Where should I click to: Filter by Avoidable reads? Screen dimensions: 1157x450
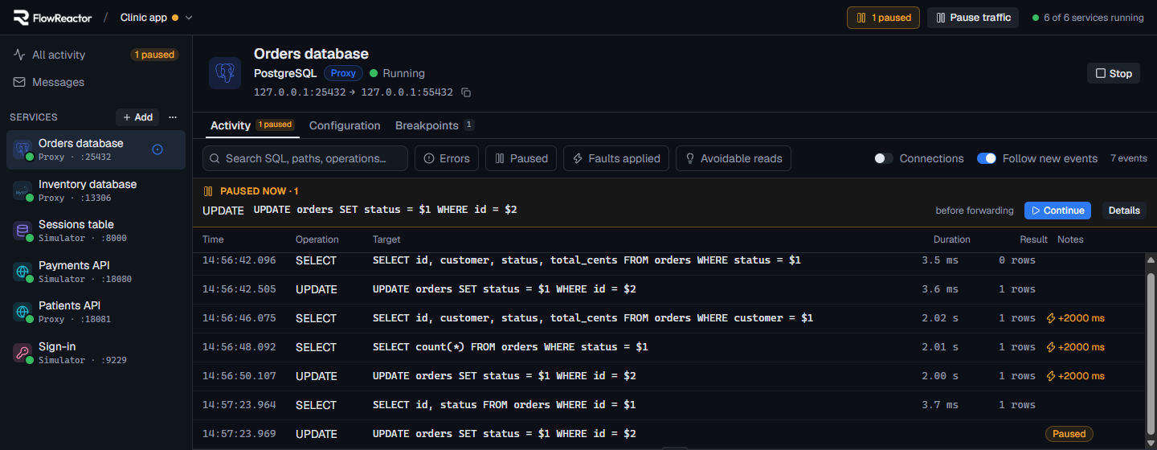(734, 158)
